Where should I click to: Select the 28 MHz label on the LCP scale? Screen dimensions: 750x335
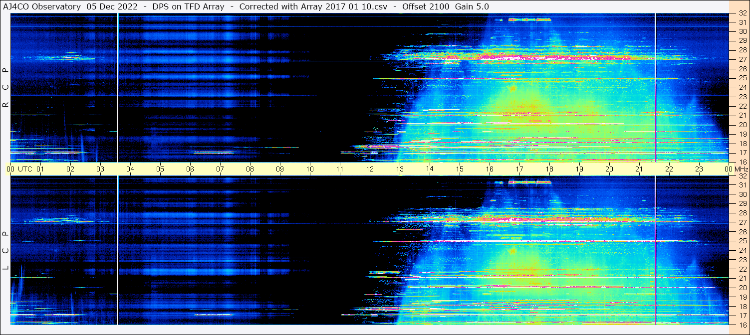(742, 213)
